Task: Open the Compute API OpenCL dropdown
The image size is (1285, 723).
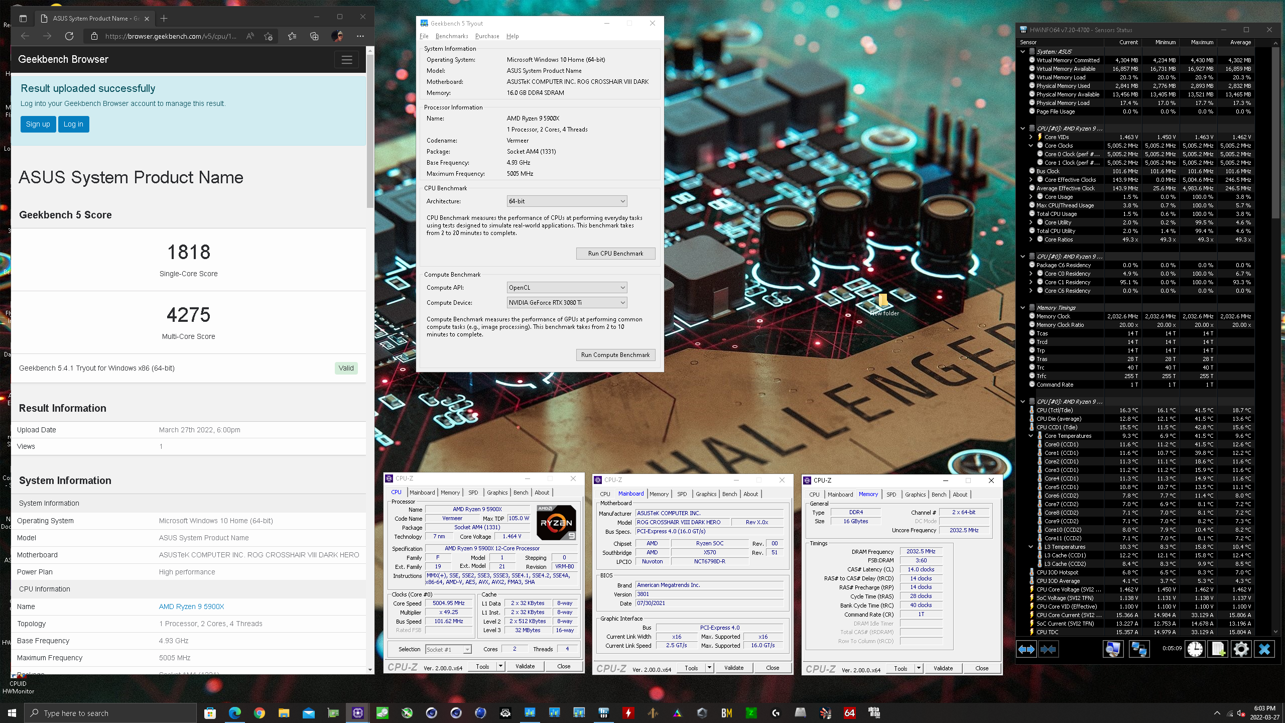Action: tap(567, 288)
